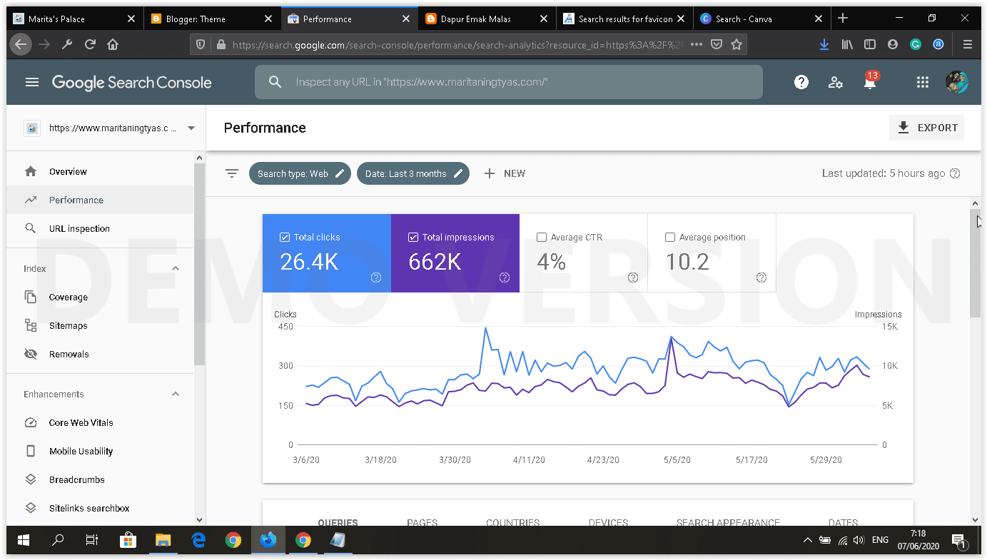This screenshot has height=560, width=987.
Task: Open URL inspection in the sidebar
Action: pos(100,228)
